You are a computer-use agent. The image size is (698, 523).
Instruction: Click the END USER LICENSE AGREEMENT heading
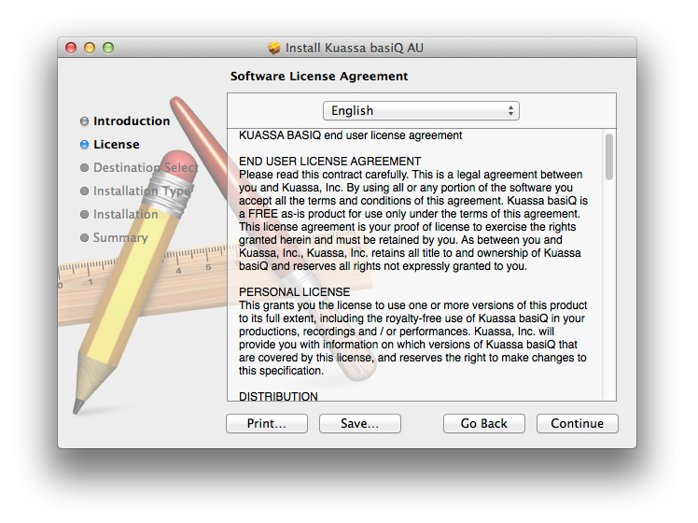[329, 162]
